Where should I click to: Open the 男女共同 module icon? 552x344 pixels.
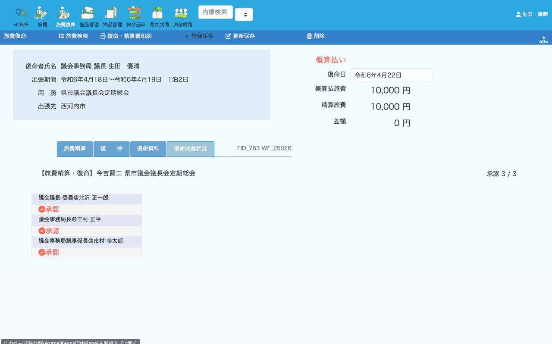point(159,17)
